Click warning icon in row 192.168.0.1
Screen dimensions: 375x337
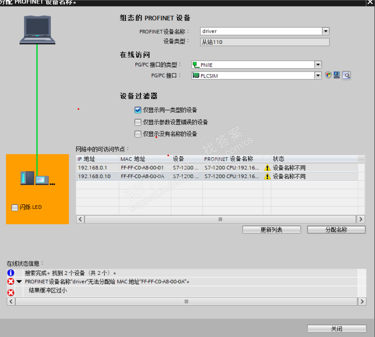tap(267, 168)
